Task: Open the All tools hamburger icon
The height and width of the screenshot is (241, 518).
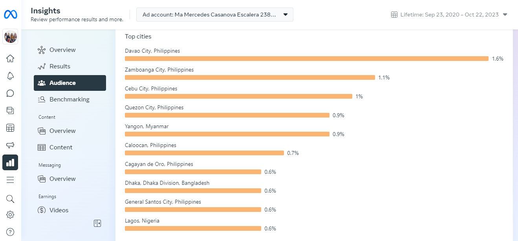Action: (10, 180)
